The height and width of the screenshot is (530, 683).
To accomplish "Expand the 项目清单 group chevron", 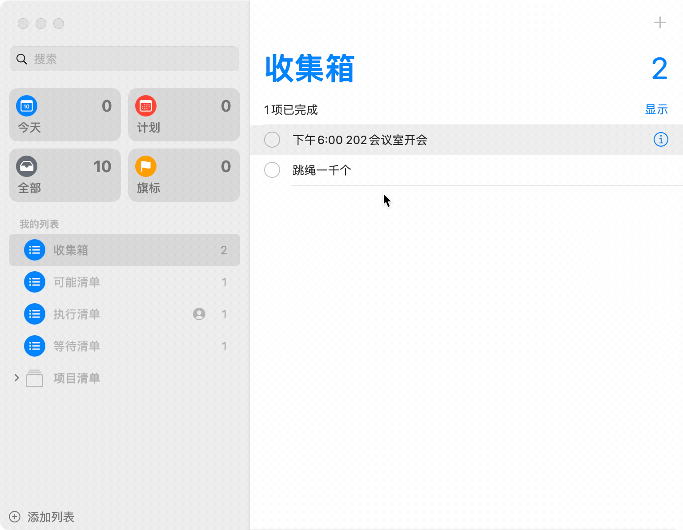I will click(17, 378).
